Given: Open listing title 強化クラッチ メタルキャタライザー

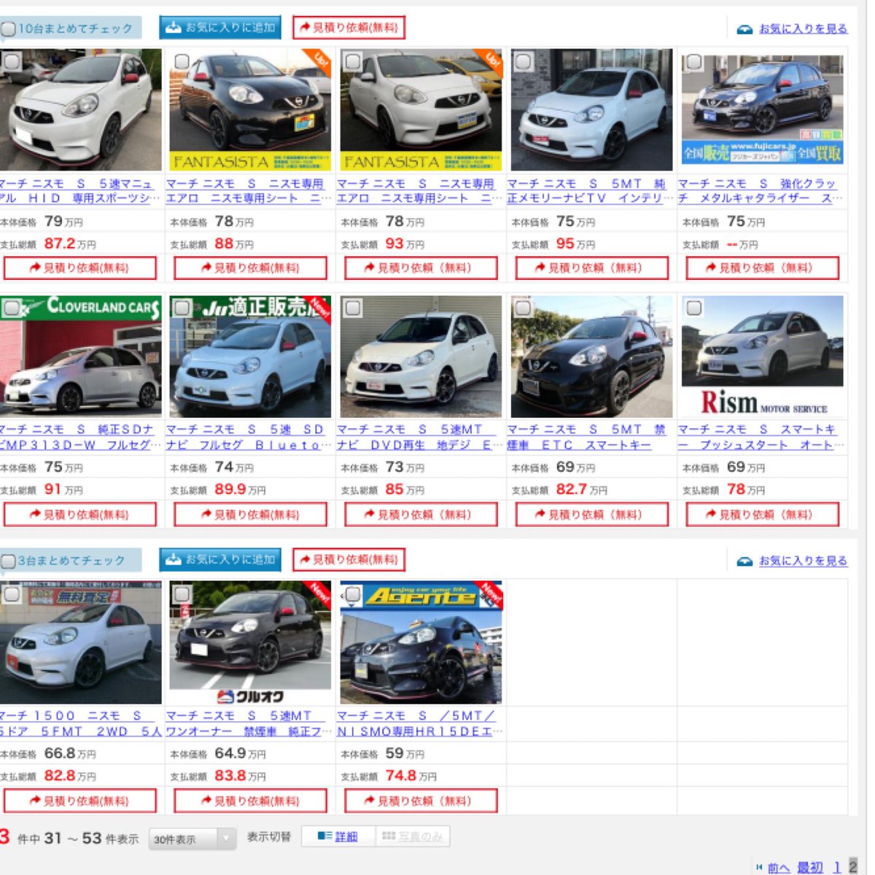Looking at the screenshot, I should [x=761, y=191].
